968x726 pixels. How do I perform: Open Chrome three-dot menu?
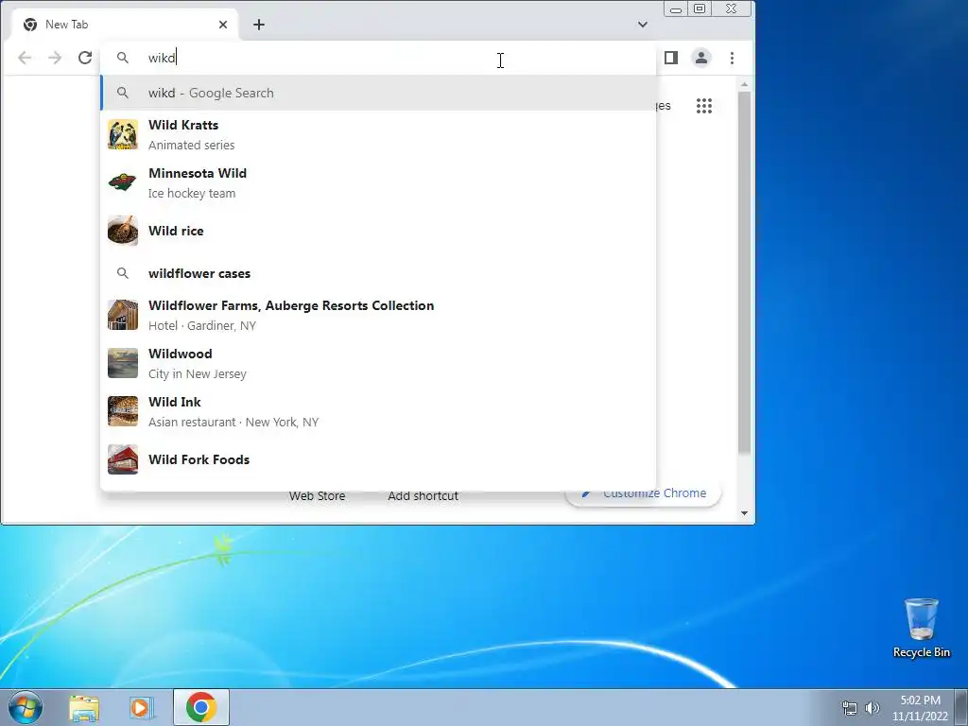(x=733, y=58)
